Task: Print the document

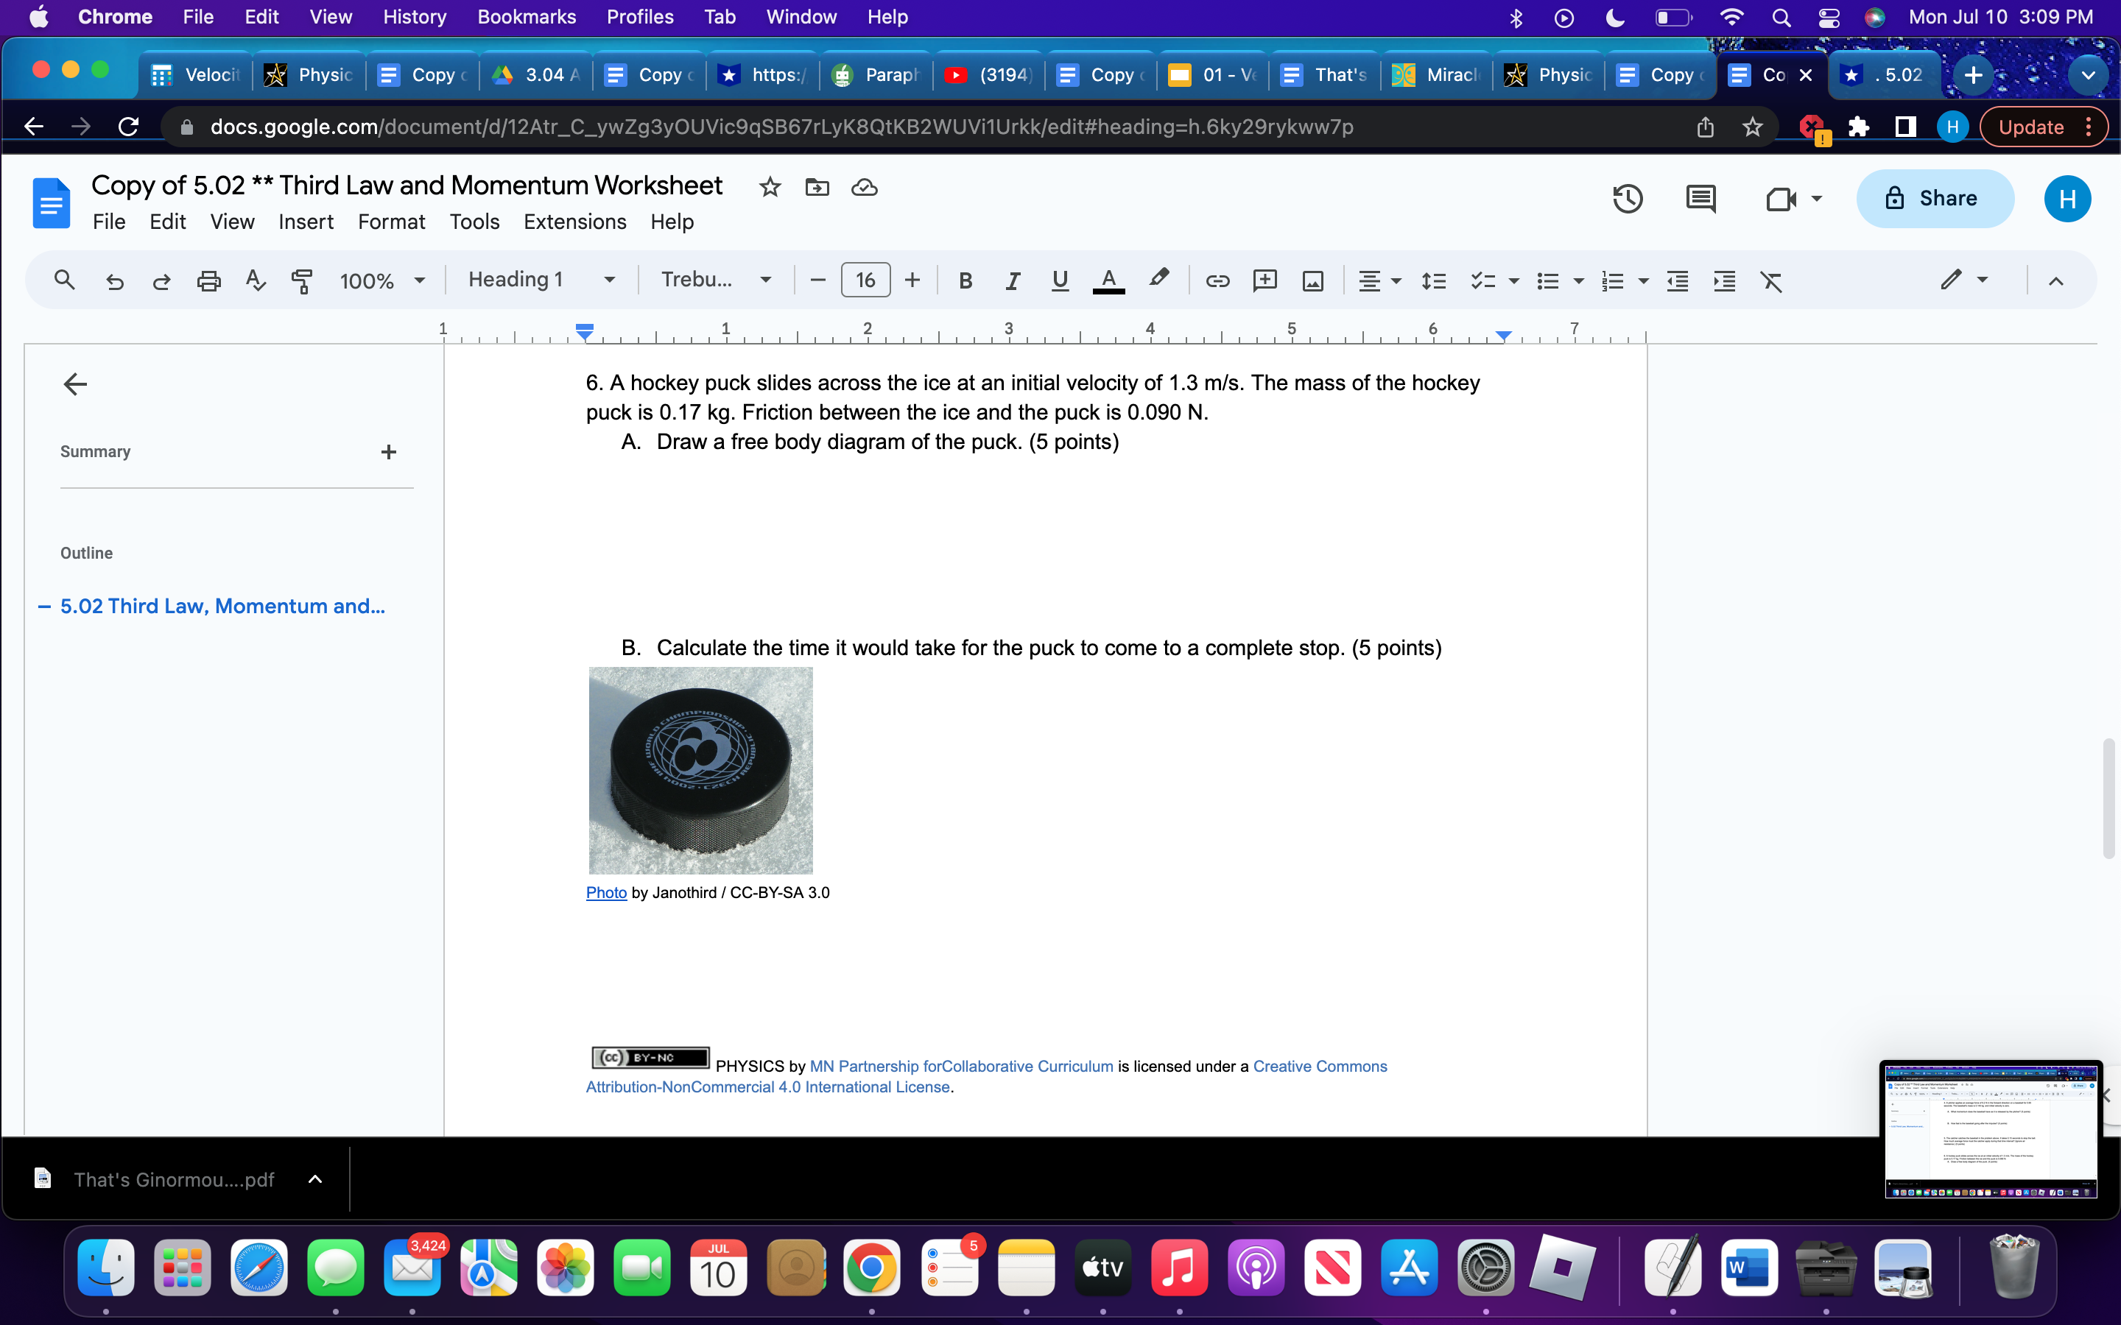Action: 208,280
